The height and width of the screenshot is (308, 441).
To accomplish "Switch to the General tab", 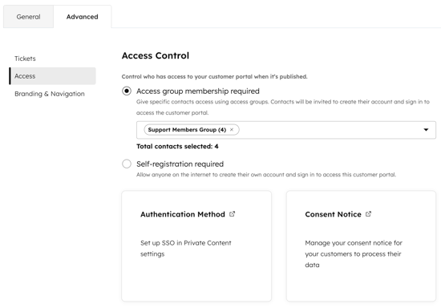I will point(28,17).
